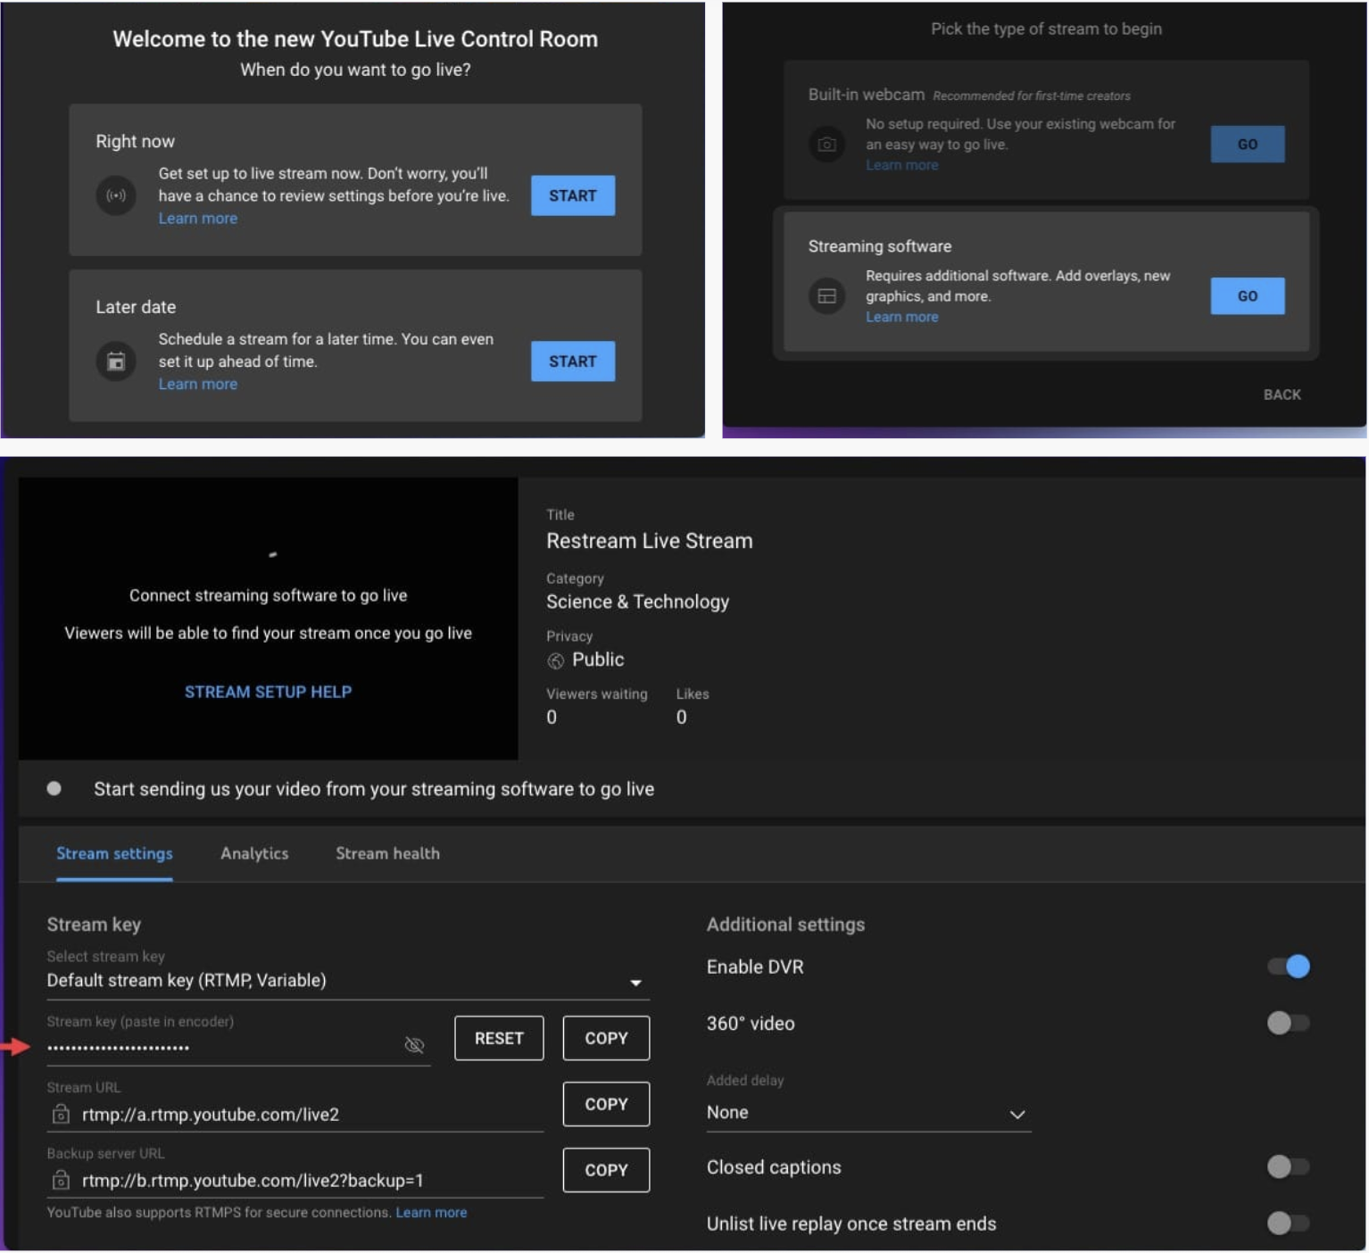Open STREAM SETUP HELP link

coord(268,692)
